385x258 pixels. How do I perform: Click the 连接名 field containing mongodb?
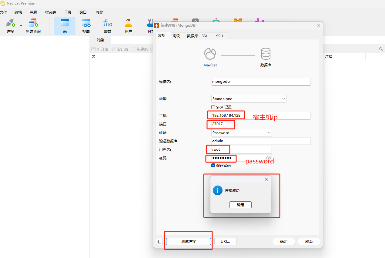(x=261, y=82)
